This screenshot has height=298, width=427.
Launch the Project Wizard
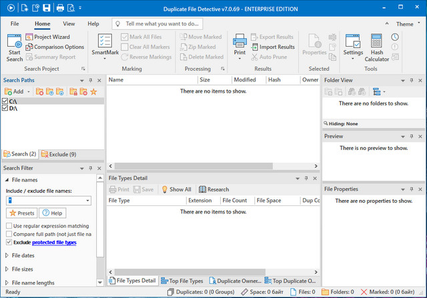[x=52, y=37]
